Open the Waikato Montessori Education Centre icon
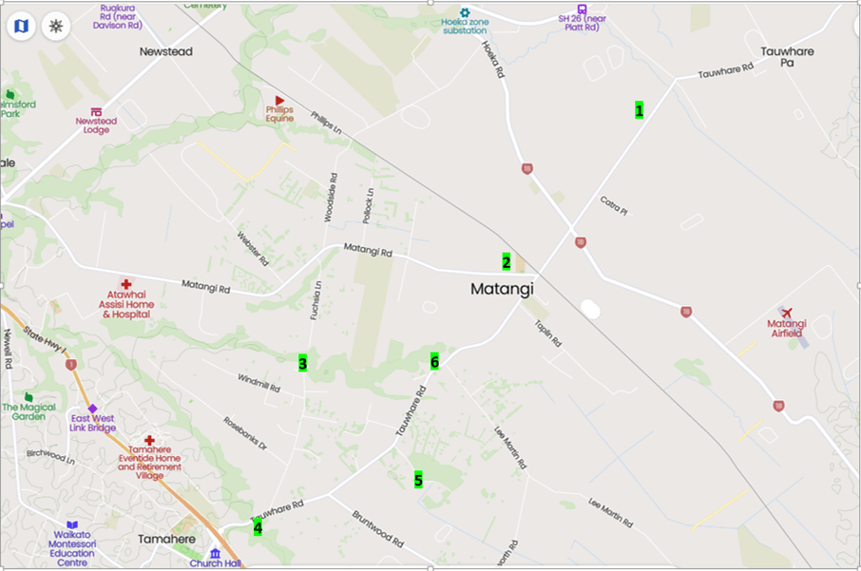 coord(72,524)
